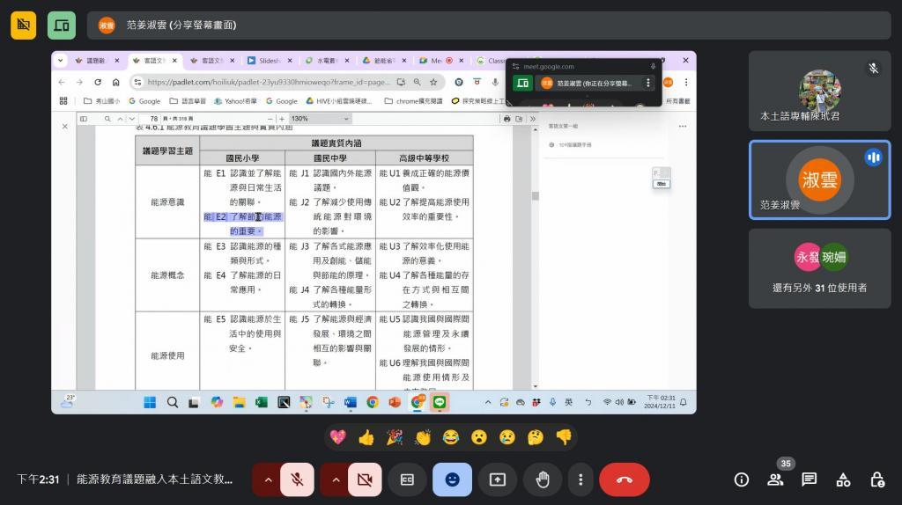This screenshot has height=505, width=902.
Task: Click the present screen icon
Action: click(497, 479)
